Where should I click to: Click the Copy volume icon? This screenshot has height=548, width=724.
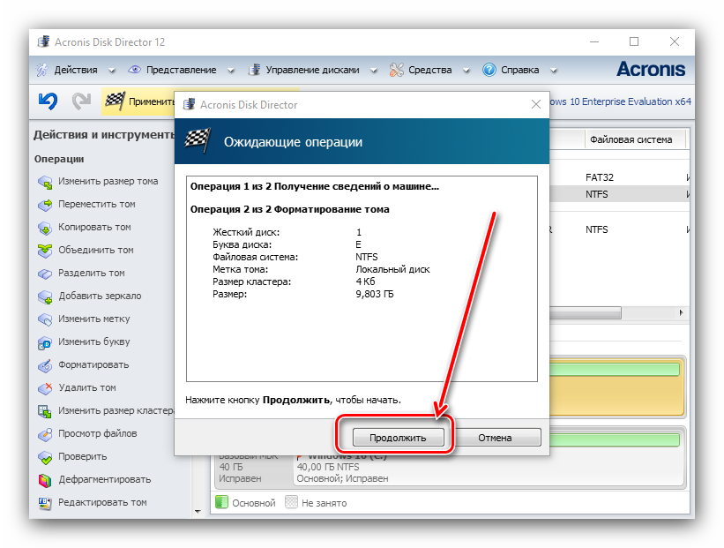click(x=45, y=228)
